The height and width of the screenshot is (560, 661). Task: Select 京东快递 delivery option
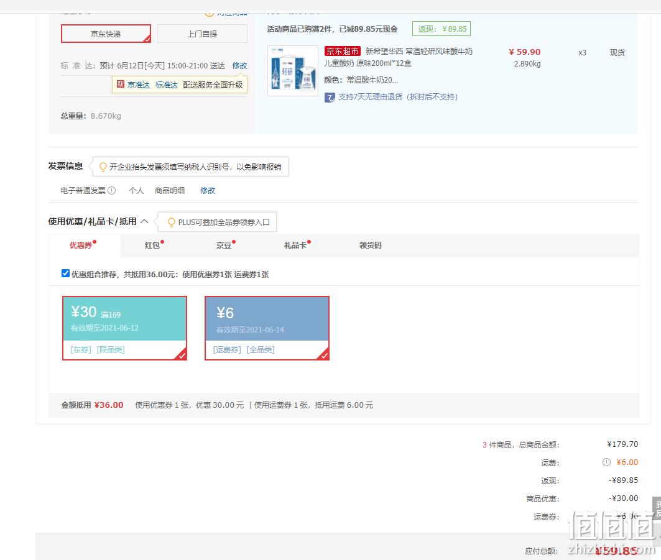106,34
